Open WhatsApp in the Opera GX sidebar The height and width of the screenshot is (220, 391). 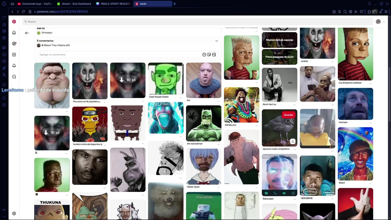point(4,55)
